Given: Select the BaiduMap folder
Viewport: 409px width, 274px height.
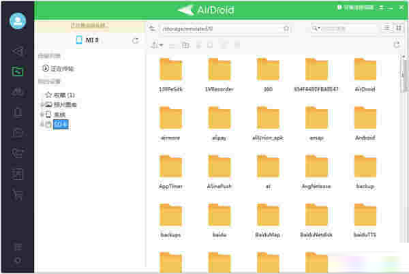Looking at the screenshot, I should pos(268,221).
